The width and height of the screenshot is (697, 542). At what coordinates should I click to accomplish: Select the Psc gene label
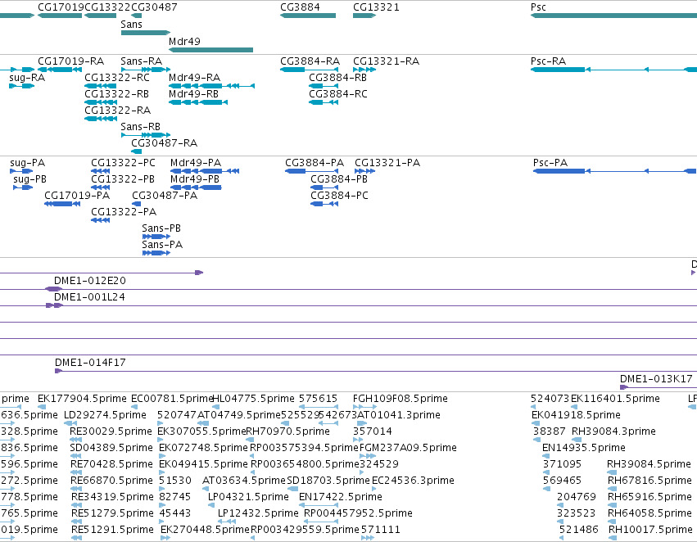click(x=538, y=7)
